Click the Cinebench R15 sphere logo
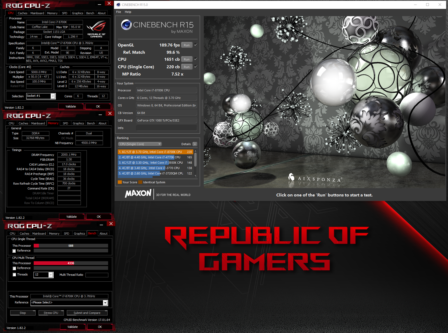Viewport: 448px width, 333px height. click(x=126, y=25)
